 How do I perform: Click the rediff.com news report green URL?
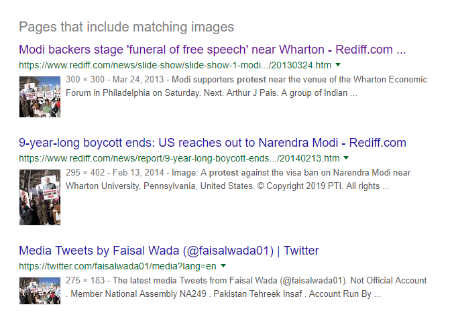click(x=179, y=158)
